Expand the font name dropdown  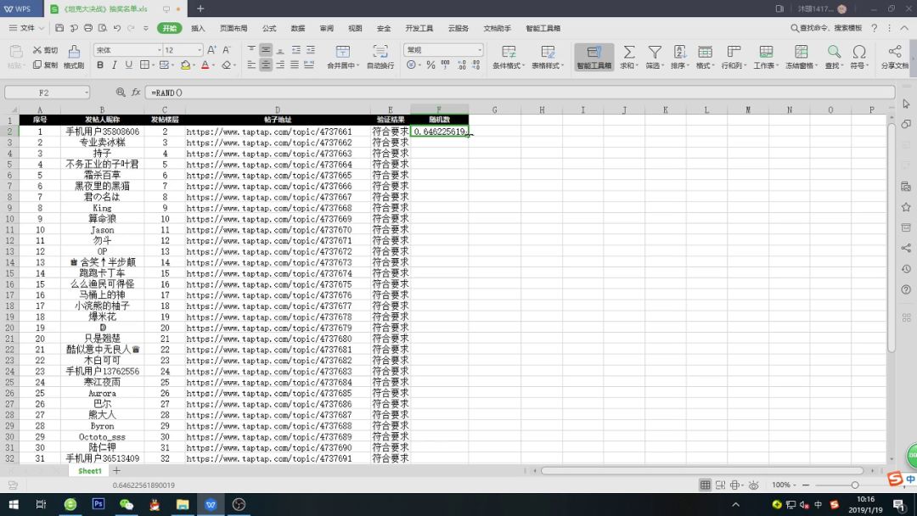[159, 50]
